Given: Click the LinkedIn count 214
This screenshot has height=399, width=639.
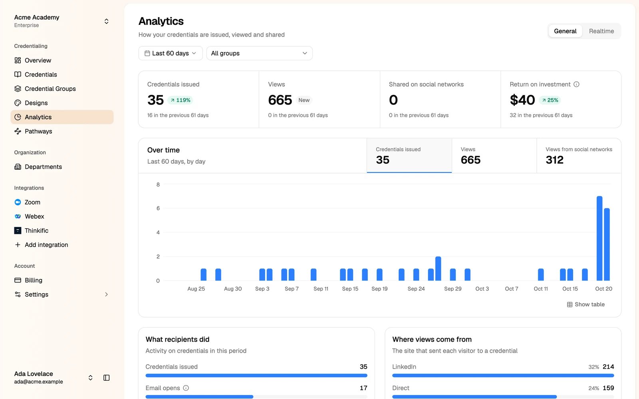Looking at the screenshot, I should (608, 367).
